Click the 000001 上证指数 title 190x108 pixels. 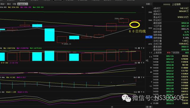point(172,4)
